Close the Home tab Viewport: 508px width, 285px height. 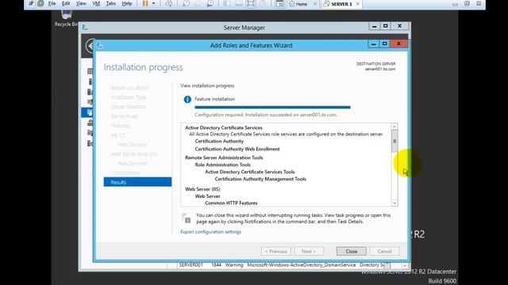click(x=315, y=4)
